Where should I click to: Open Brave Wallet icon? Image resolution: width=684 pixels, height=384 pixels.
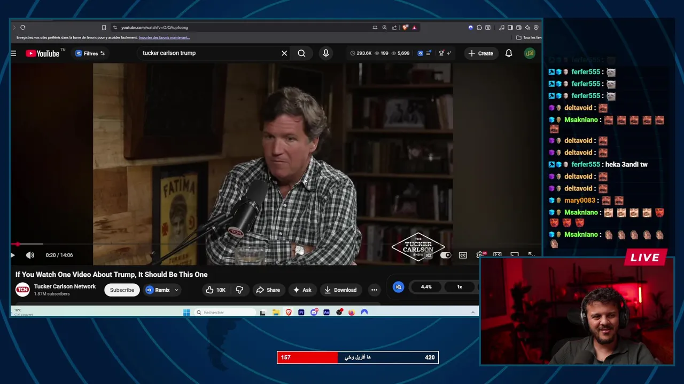point(518,27)
